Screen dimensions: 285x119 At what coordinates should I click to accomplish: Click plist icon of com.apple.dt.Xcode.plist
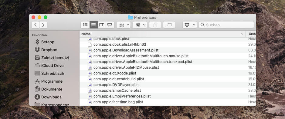(x=90, y=73)
